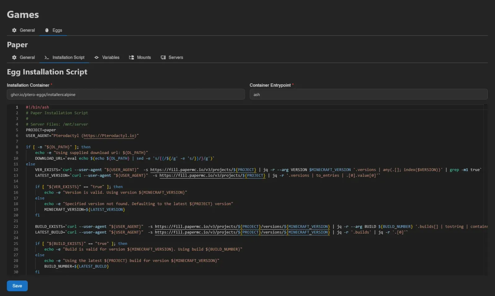Image resolution: width=495 pixels, height=296 pixels.
Task: Click the terminal prompt icon for Installation Script
Action: point(47,58)
